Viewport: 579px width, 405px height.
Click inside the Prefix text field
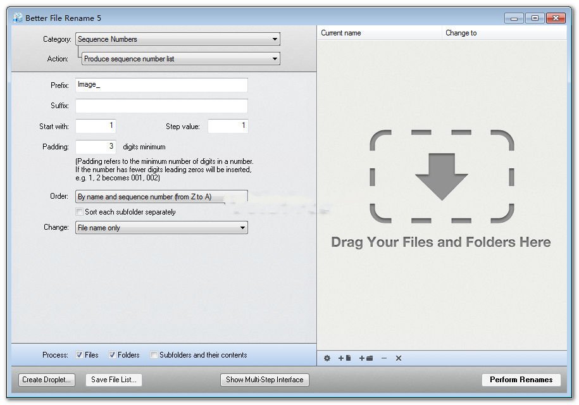(x=161, y=85)
